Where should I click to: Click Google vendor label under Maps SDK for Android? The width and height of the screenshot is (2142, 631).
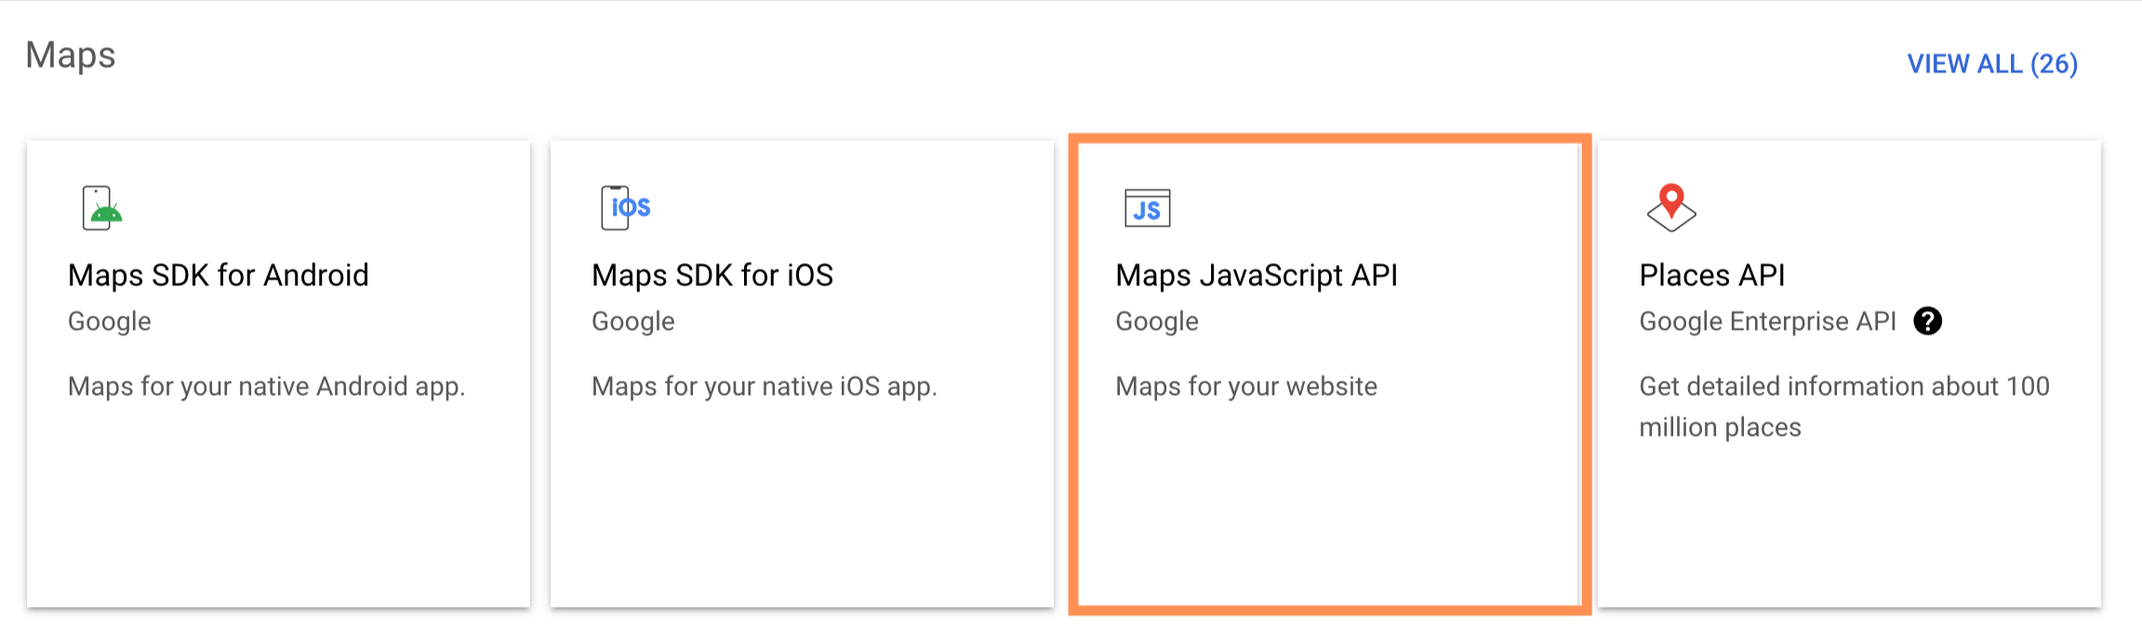coord(110,322)
